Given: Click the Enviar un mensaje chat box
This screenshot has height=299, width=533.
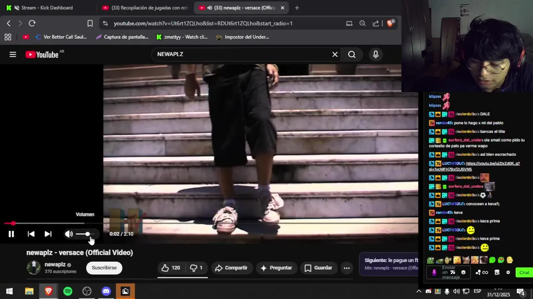Looking at the screenshot, I should point(449,272).
